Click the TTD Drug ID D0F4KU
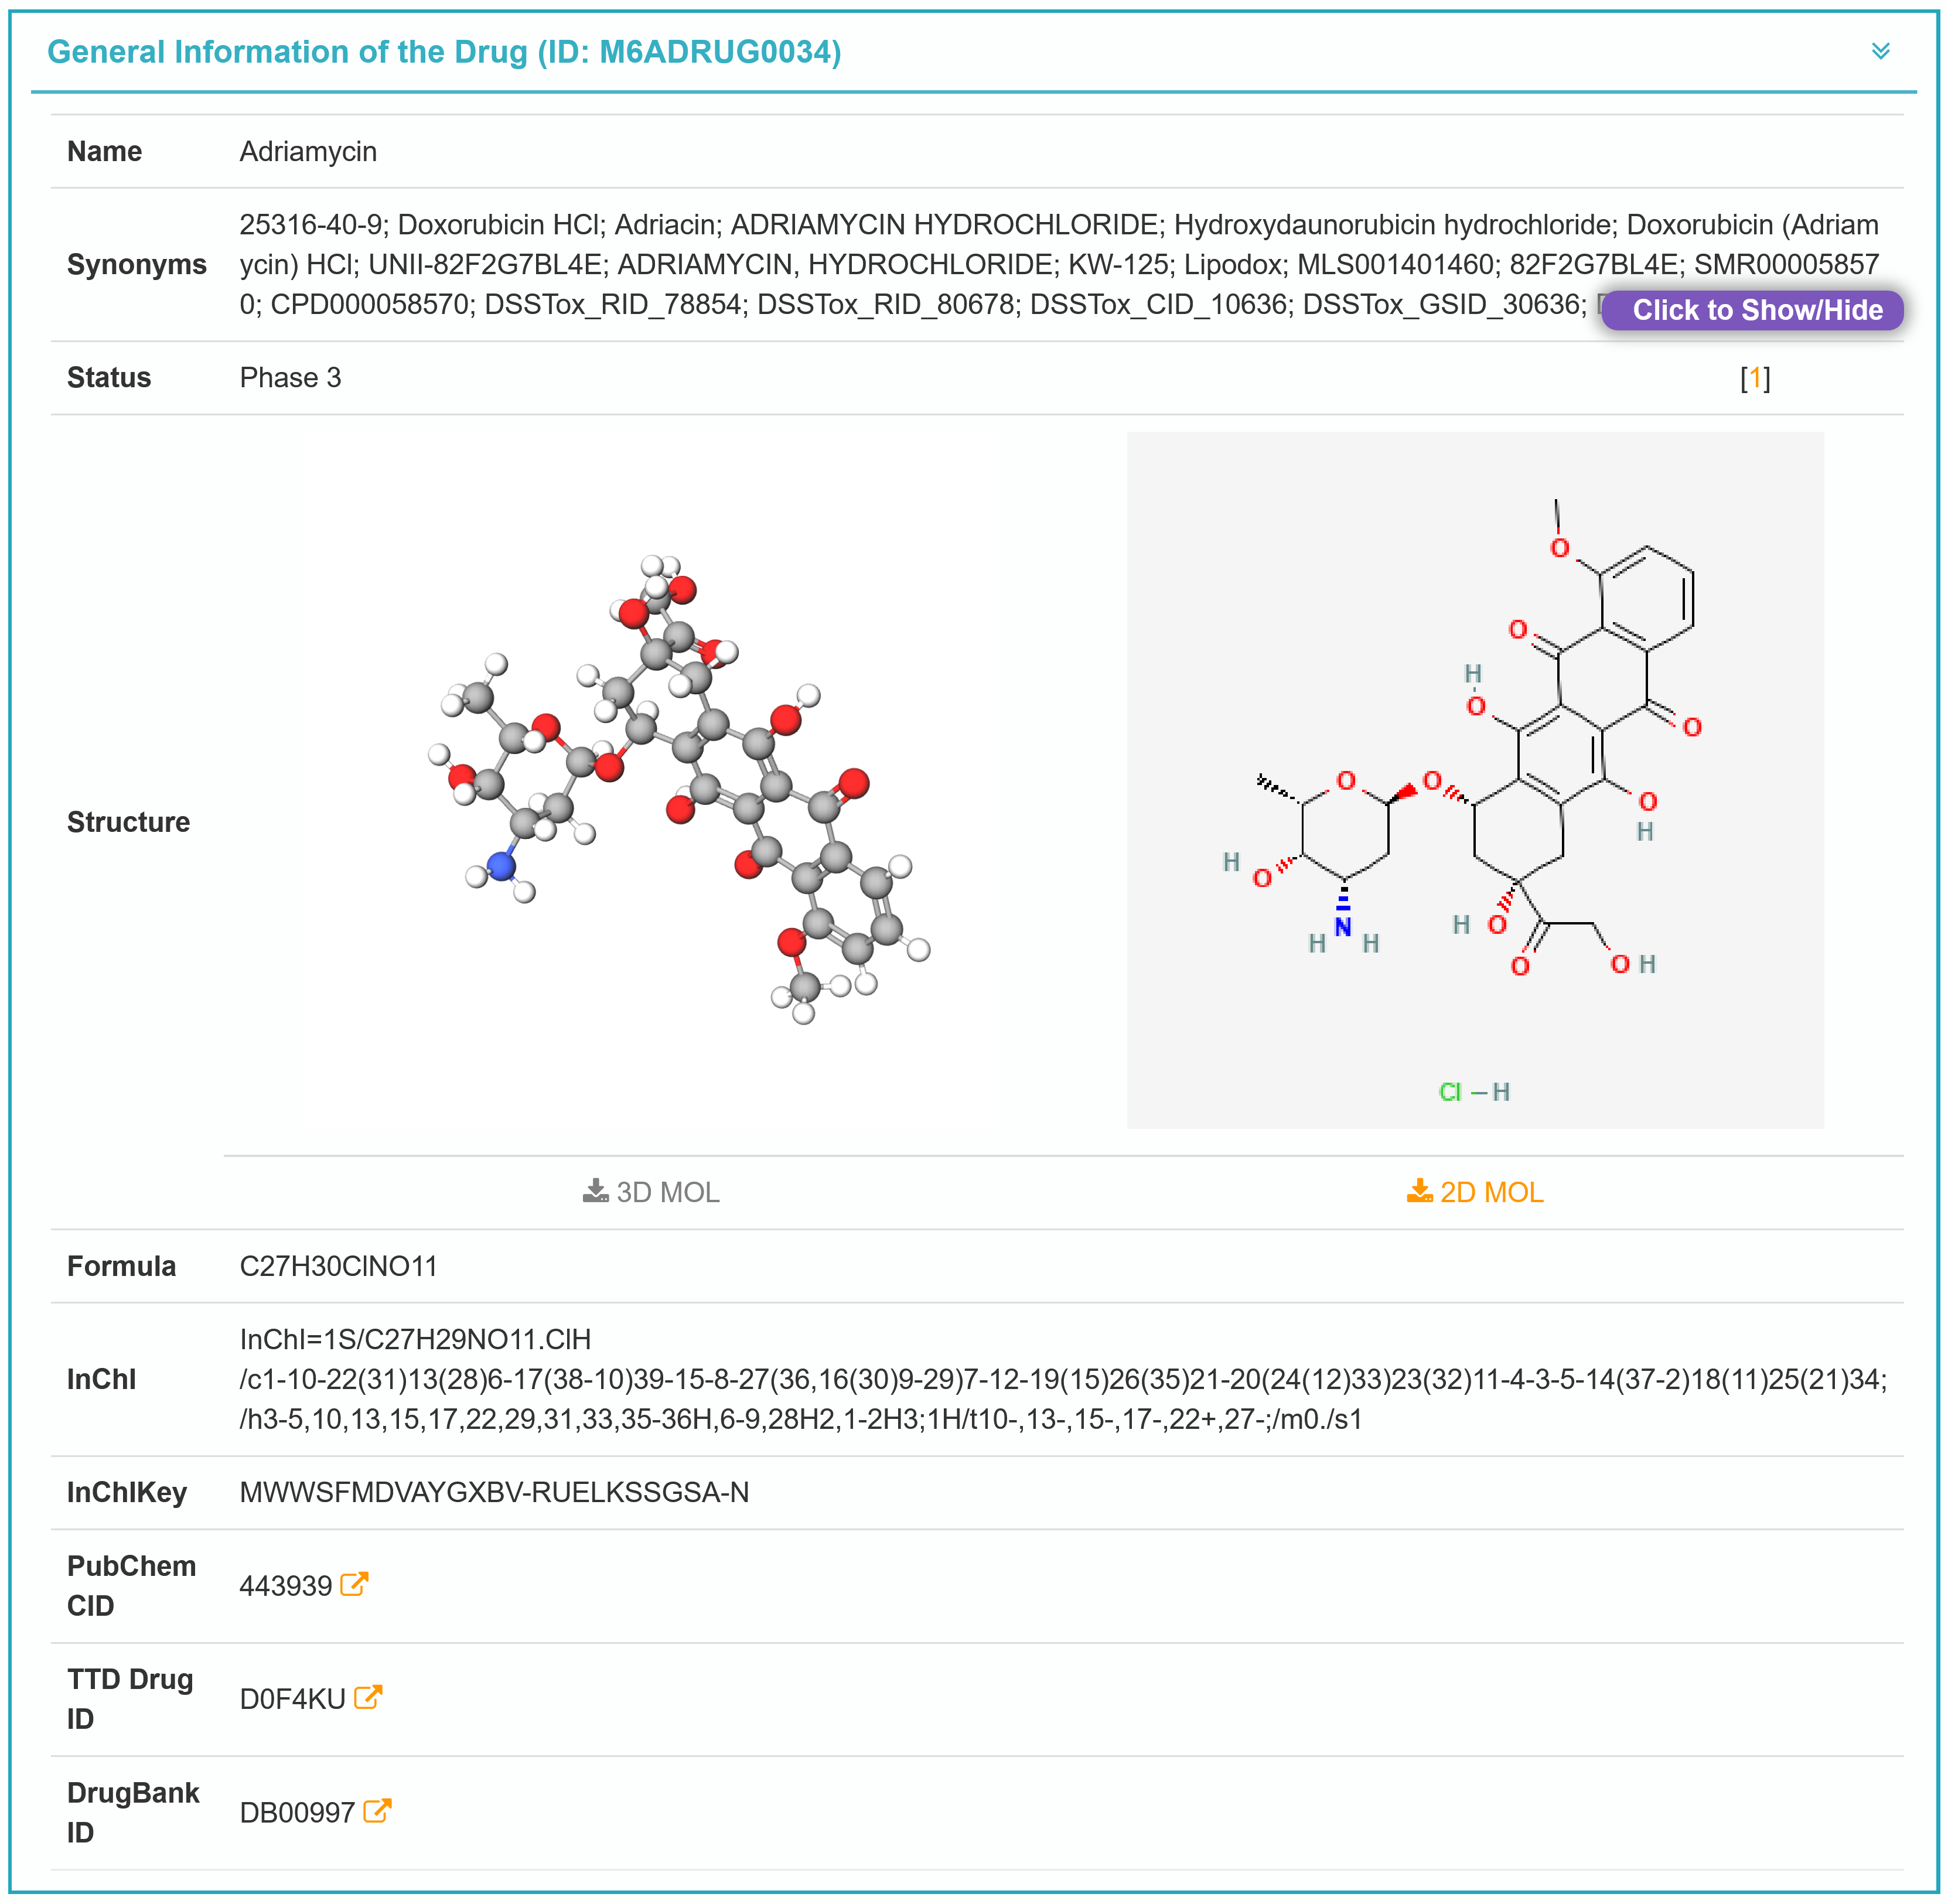 [292, 1699]
